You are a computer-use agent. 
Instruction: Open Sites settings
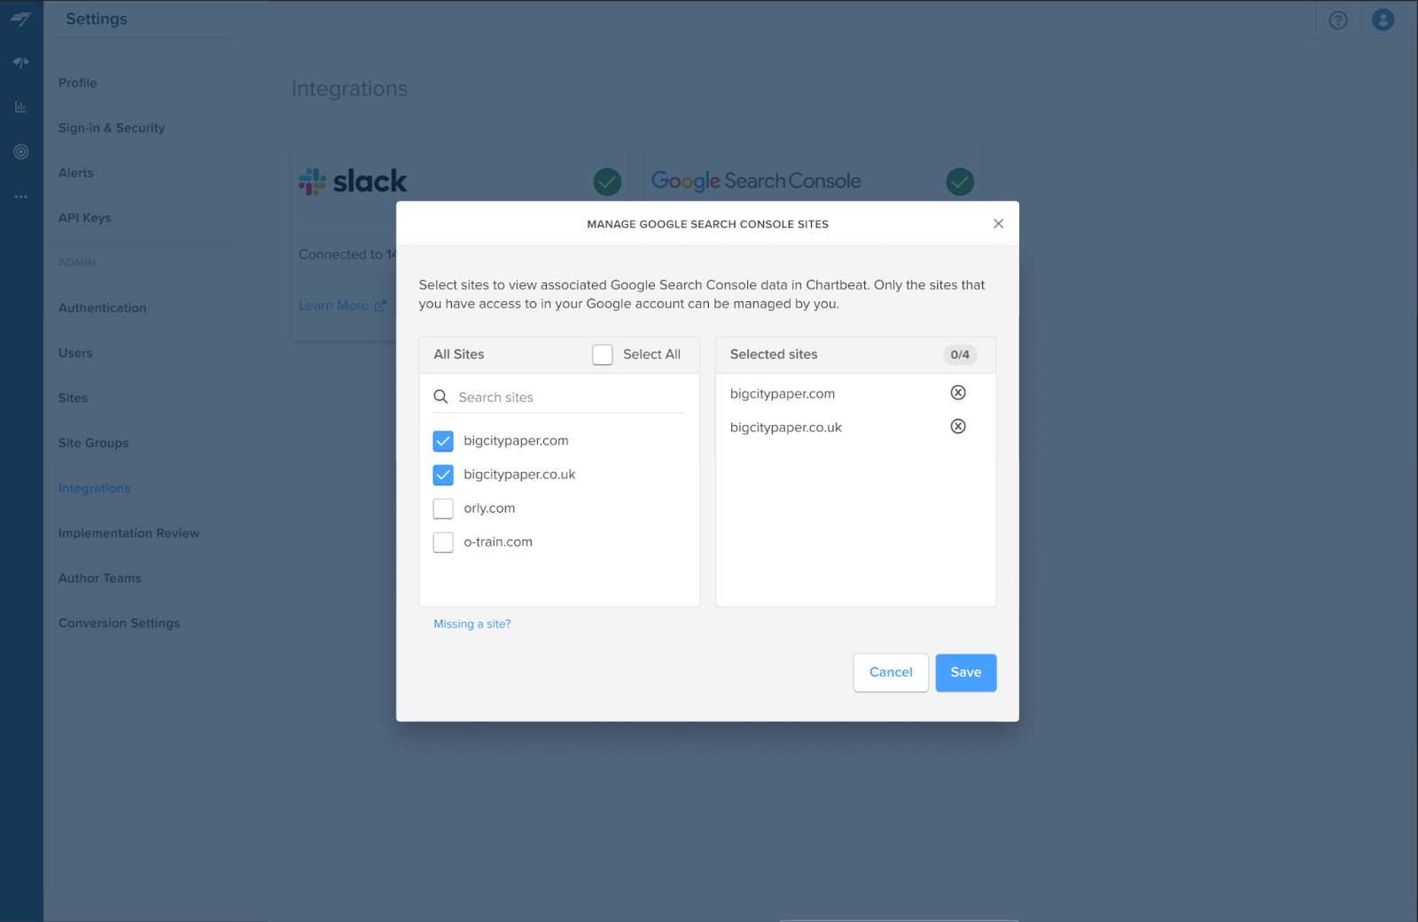73,399
